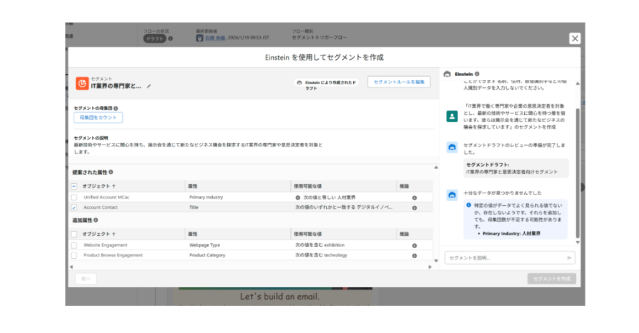
Task: Uncheck the Account Contact row
Action: pyautogui.click(x=74, y=207)
